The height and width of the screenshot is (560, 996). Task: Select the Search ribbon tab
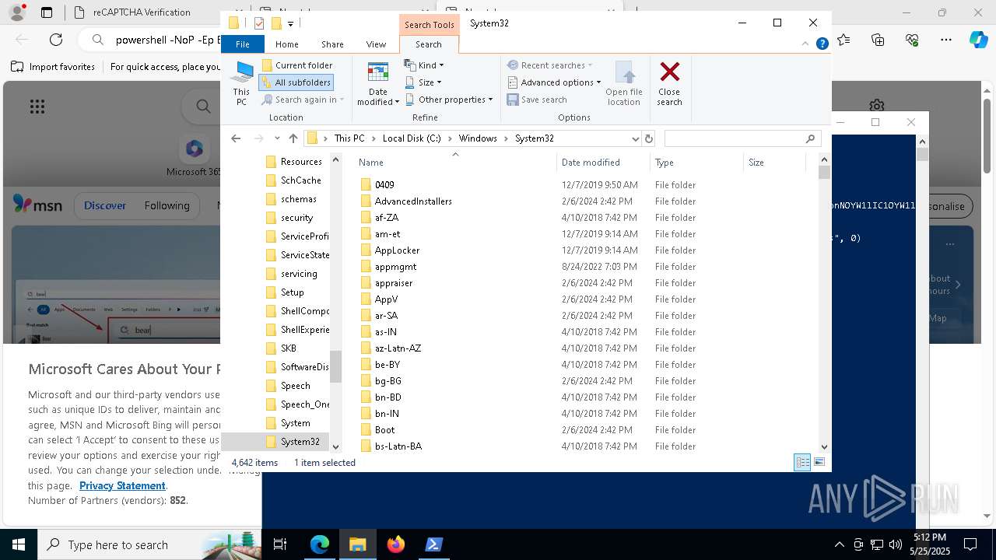[428, 44]
